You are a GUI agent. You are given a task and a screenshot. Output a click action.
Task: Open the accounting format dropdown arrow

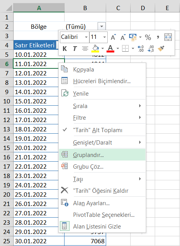coord(140,37)
